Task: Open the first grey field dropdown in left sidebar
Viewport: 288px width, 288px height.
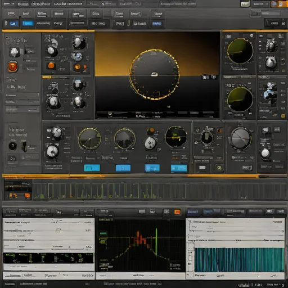Action: tap(22, 95)
